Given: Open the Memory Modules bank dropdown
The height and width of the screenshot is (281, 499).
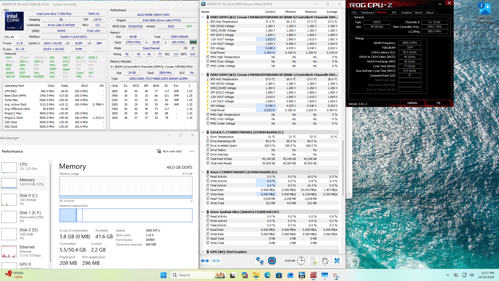Looking at the screenshot, I should tap(153, 67).
